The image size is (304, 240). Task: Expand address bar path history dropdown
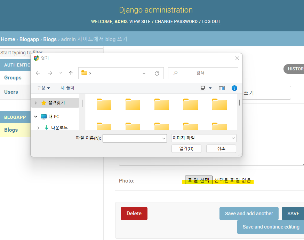(144, 73)
